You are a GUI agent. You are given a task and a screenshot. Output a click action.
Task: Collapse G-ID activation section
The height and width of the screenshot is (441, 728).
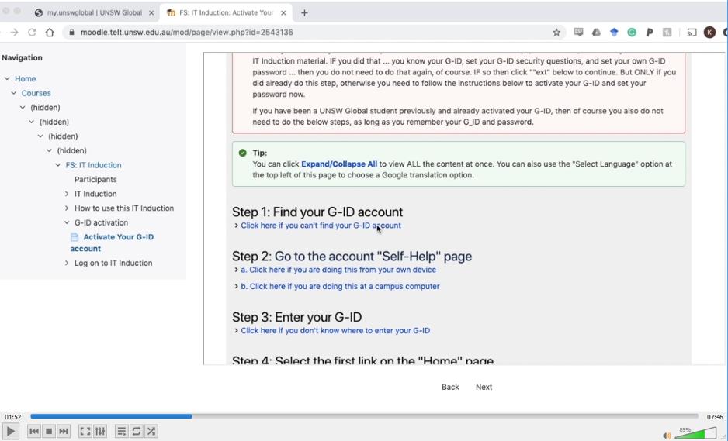pyautogui.click(x=67, y=222)
